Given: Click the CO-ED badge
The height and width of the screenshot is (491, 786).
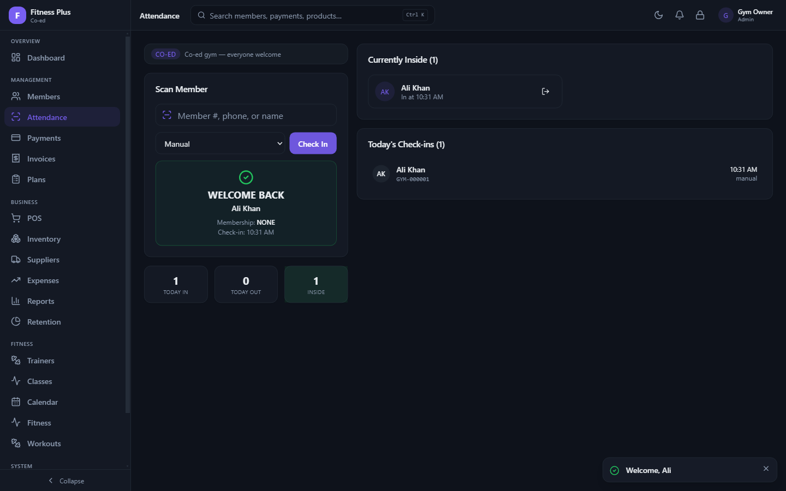Looking at the screenshot, I should click(165, 55).
